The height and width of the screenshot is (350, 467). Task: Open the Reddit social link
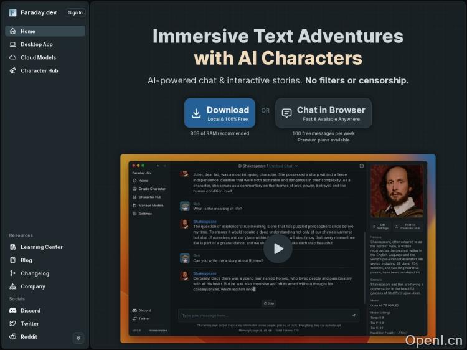29,337
